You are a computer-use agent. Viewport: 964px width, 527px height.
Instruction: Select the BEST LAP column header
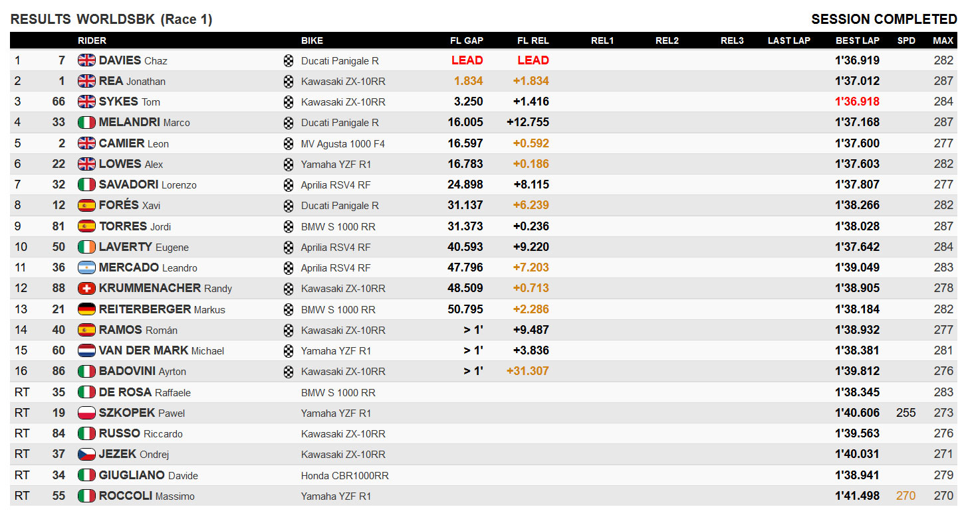[858, 40]
